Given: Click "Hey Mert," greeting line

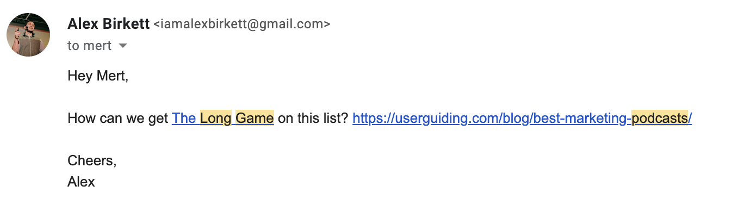Looking at the screenshot, I should point(98,76).
